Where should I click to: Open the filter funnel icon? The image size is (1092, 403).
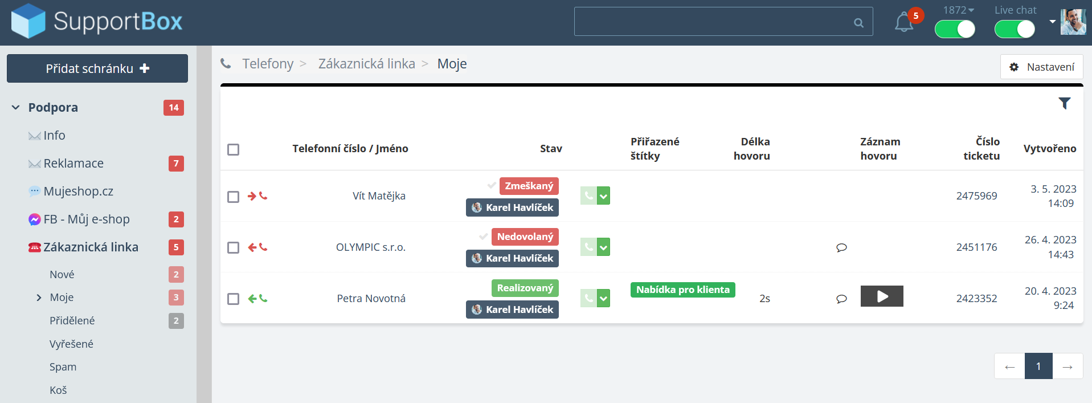click(x=1064, y=103)
